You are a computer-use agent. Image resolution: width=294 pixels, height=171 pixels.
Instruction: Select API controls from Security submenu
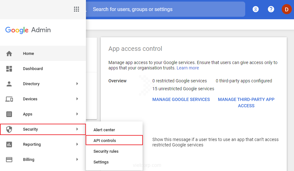tap(105, 140)
